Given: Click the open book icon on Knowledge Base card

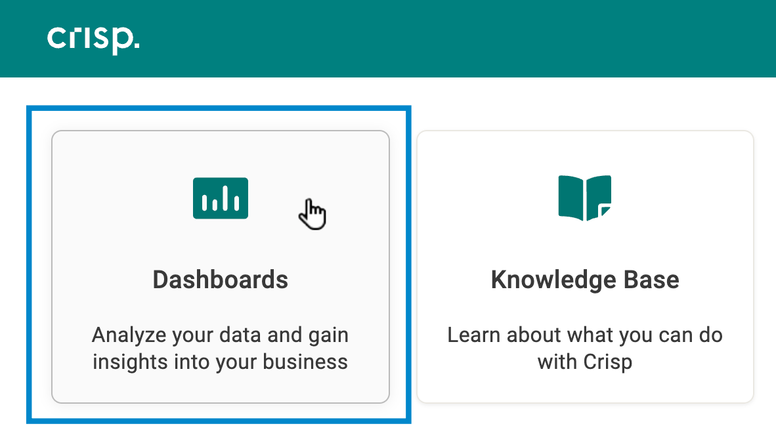Looking at the screenshot, I should coord(584,198).
